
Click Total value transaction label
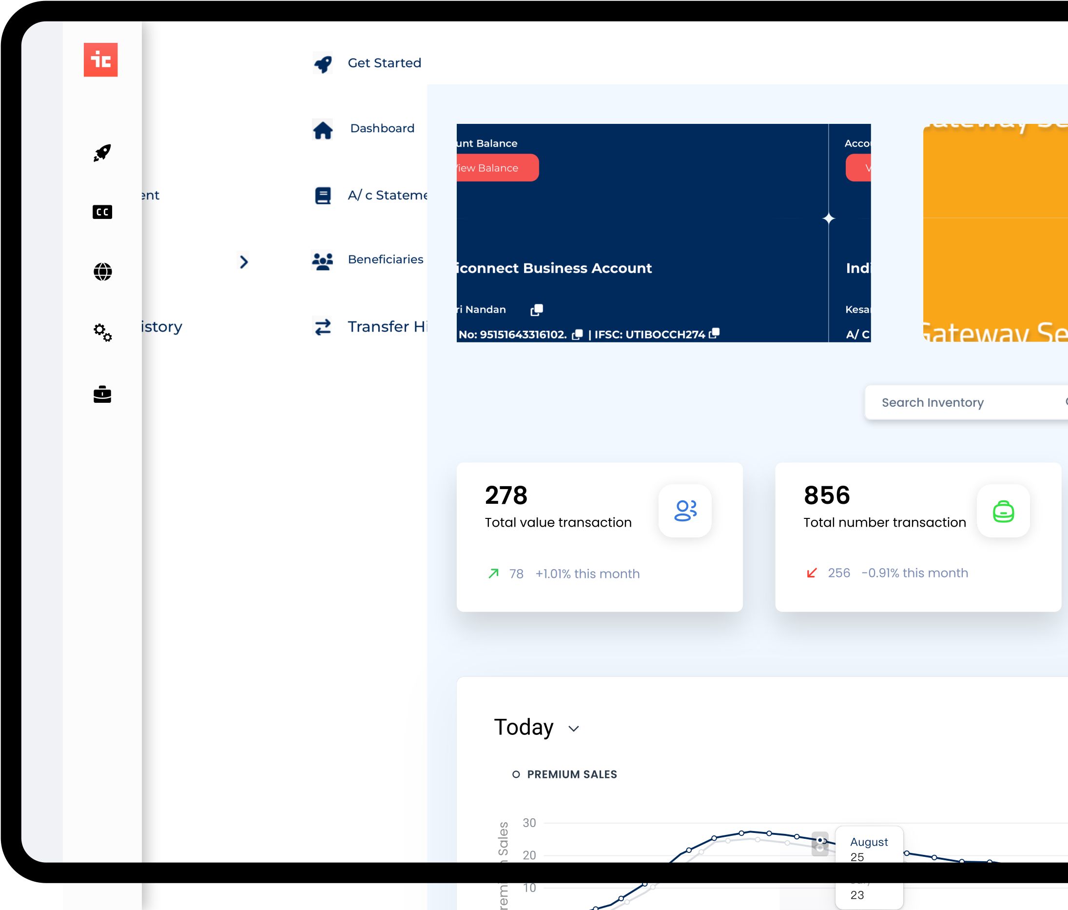558,522
